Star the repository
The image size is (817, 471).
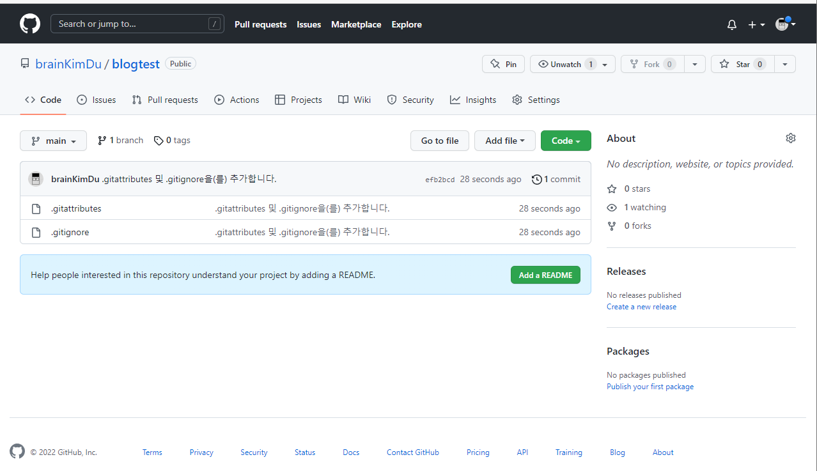pyautogui.click(x=742, y=64)
